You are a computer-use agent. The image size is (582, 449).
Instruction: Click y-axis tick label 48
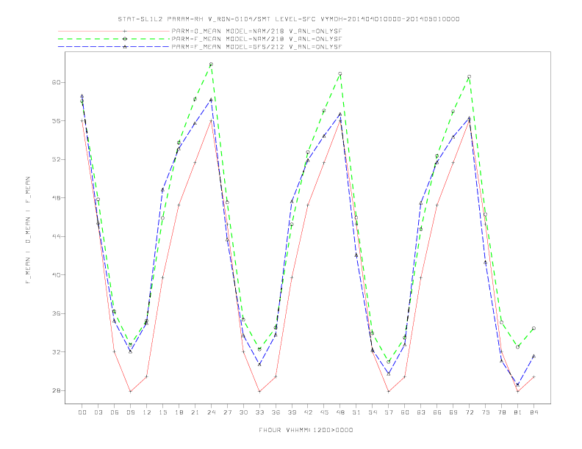tap(56, 198)
